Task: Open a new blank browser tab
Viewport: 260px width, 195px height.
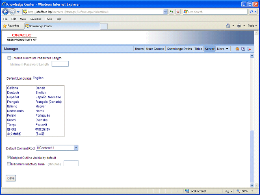Action: 104,26
